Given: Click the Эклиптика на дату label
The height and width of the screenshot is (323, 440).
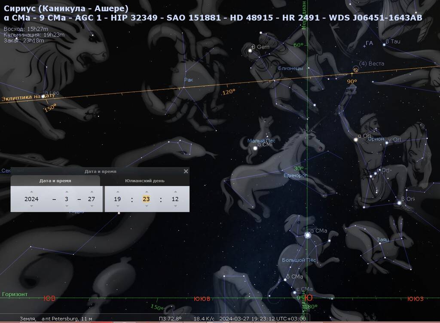Looking at the screenshot, I should [x=28, y=97].
